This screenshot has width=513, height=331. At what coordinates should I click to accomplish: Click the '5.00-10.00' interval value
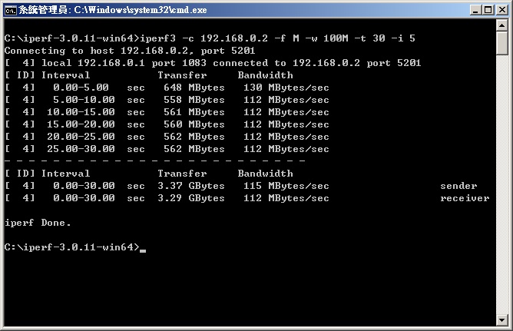84,100
